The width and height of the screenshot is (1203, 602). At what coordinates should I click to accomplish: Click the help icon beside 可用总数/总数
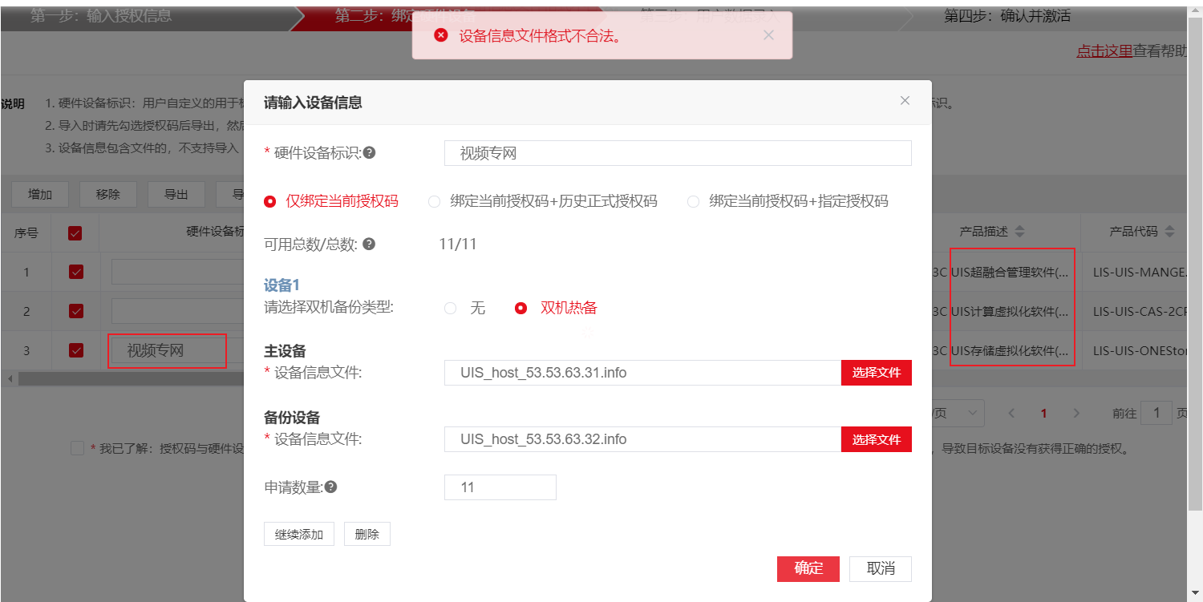(369, 244)
